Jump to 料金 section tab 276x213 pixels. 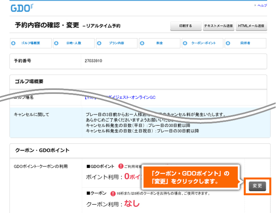[x=160, y=43]
